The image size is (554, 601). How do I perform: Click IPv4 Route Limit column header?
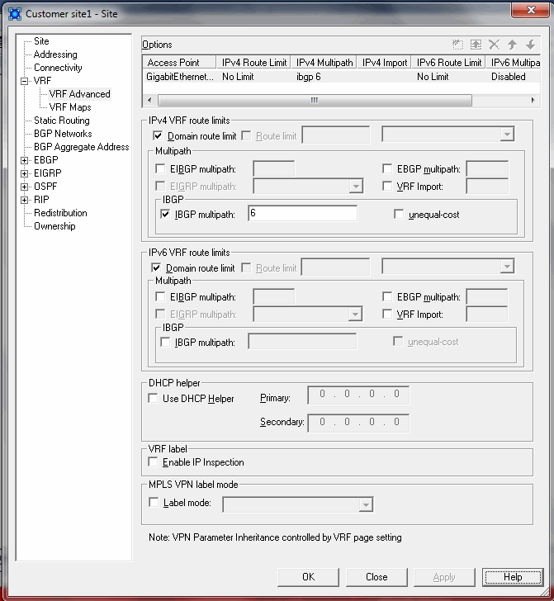click(253, 63)
